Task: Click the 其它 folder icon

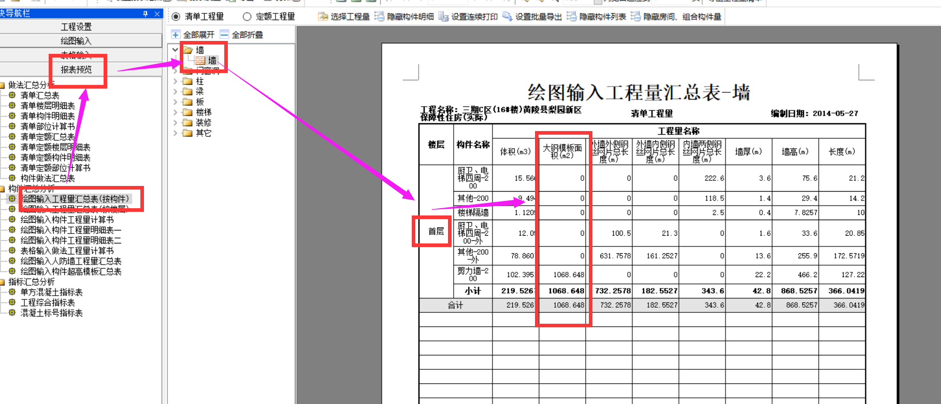Action: click(x=187, y=133)
